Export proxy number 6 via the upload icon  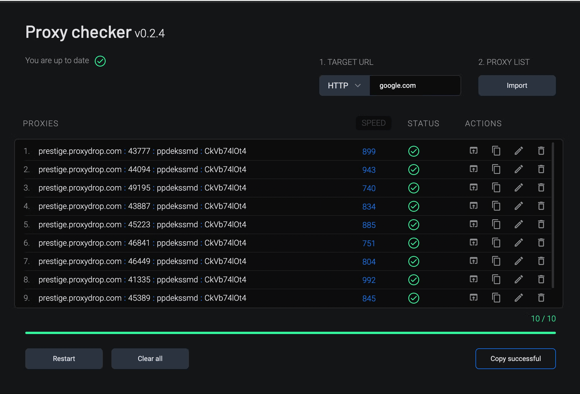tap(473, 243)
